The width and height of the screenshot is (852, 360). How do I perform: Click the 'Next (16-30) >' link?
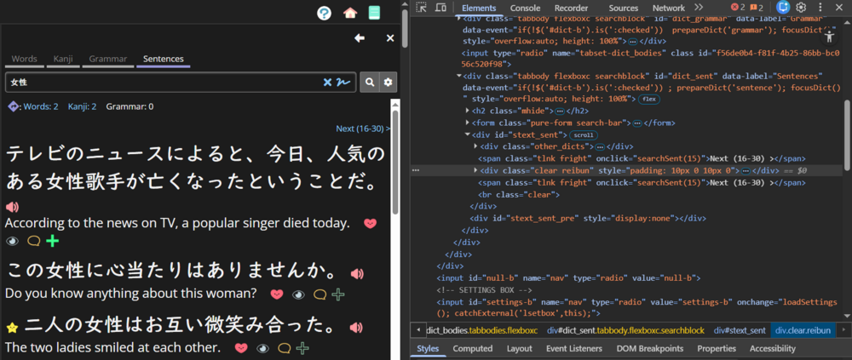point(362,129)
